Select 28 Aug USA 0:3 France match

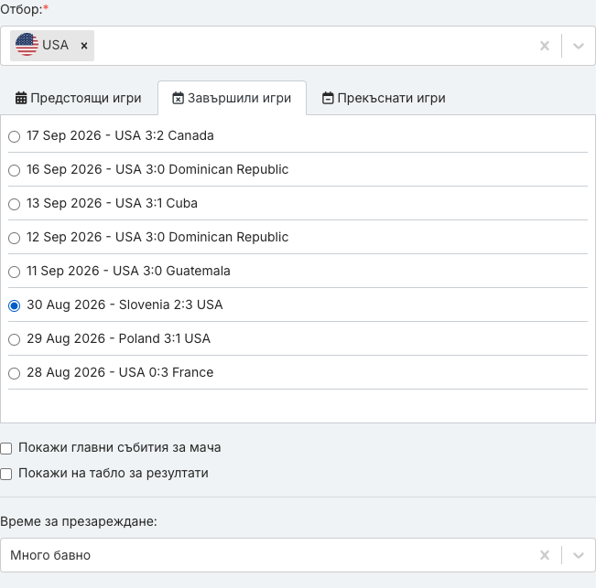[14, 373]
